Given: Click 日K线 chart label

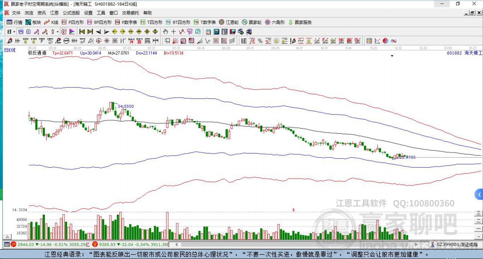Looking at the screenshot, I should pos(9,50).
